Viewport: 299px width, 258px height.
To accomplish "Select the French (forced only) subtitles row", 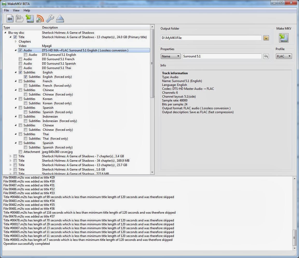I will 76,86.
